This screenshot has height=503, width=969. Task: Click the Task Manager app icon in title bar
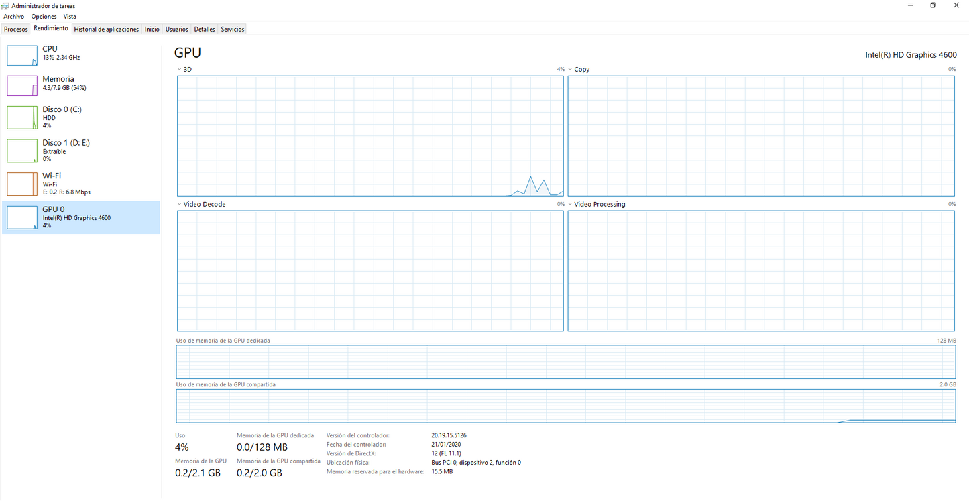5,6
